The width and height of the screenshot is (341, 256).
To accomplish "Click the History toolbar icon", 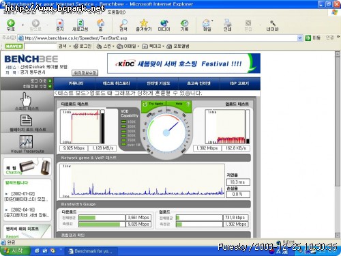I will pyautogui.click(x=184, y=23).
